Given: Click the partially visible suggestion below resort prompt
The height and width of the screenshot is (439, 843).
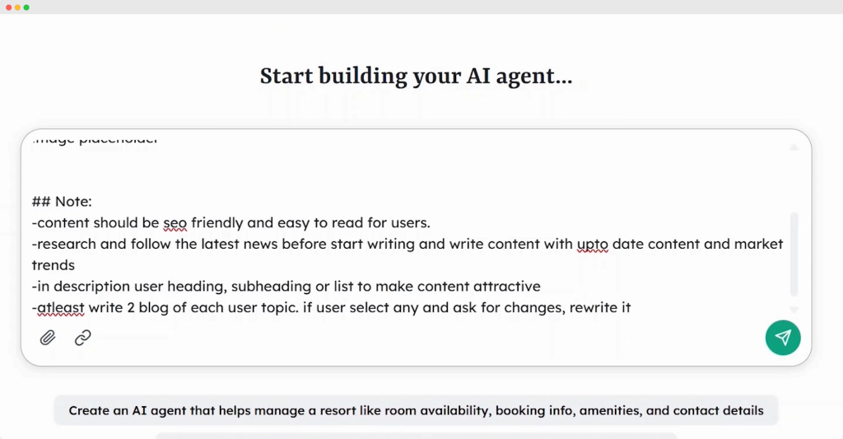Looking at the screenshot, I should [x=416, y=436].
